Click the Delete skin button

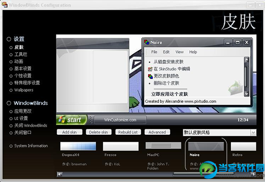tap(98, 132)
